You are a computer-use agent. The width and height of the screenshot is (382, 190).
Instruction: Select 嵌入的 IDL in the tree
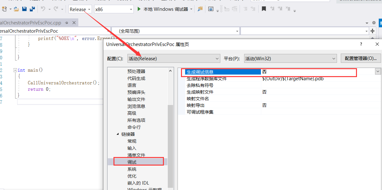coord(138,183)
